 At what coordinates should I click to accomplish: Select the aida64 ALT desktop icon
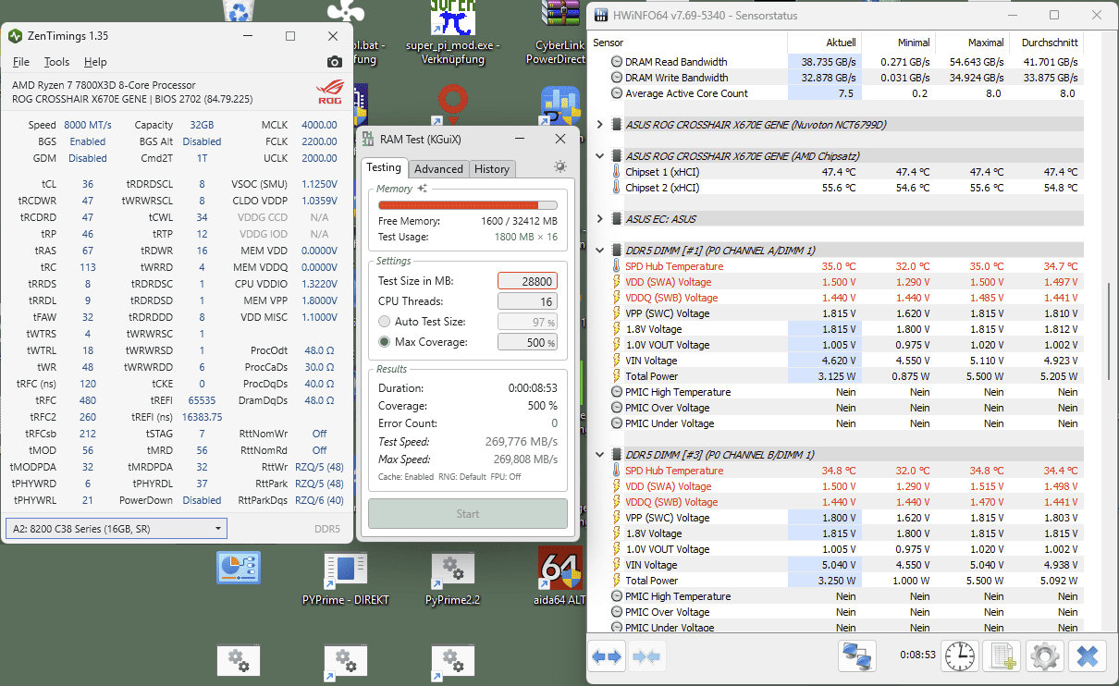coord(559,579)
